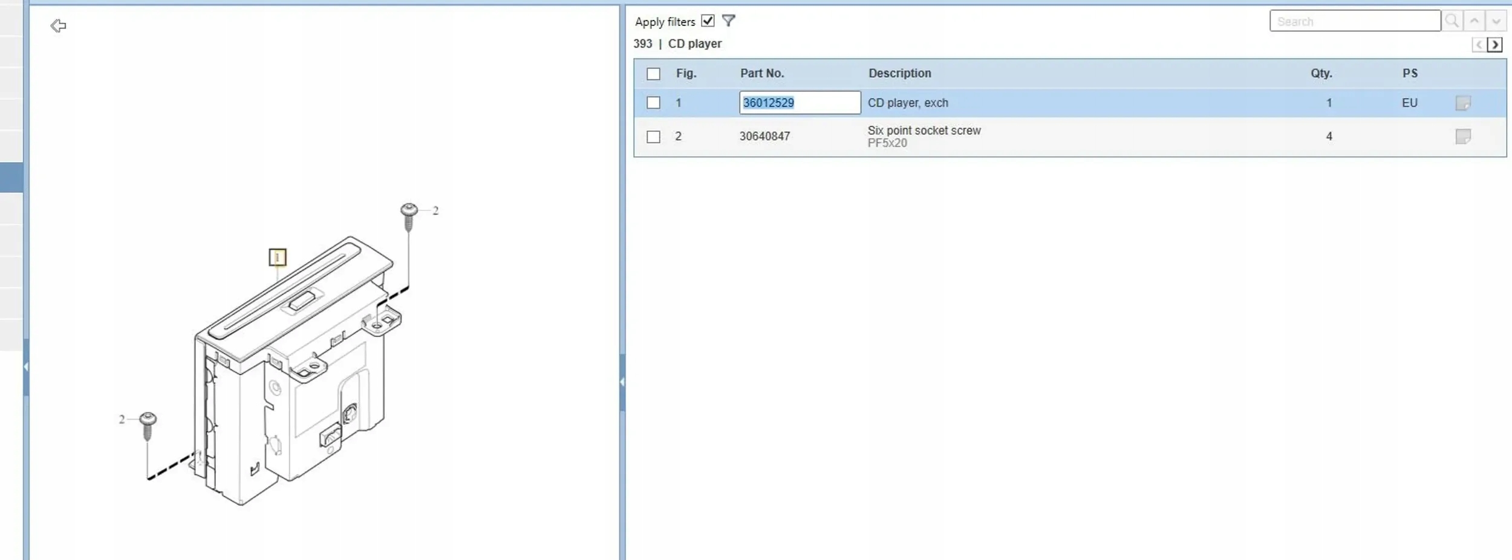
Task: Click the Description column header
Action: pyautogui.click(x=900, y=73)
